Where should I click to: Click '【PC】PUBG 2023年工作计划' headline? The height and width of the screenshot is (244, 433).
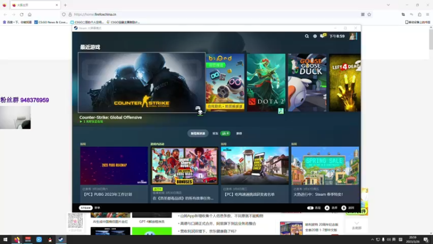click(x=107, y=195)
